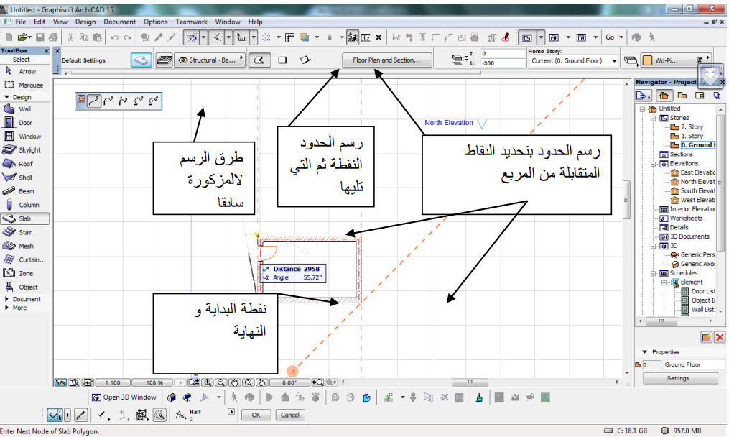Click the Open 3D Window icon
The image size is (729, 437).
(x=97, y=397)
